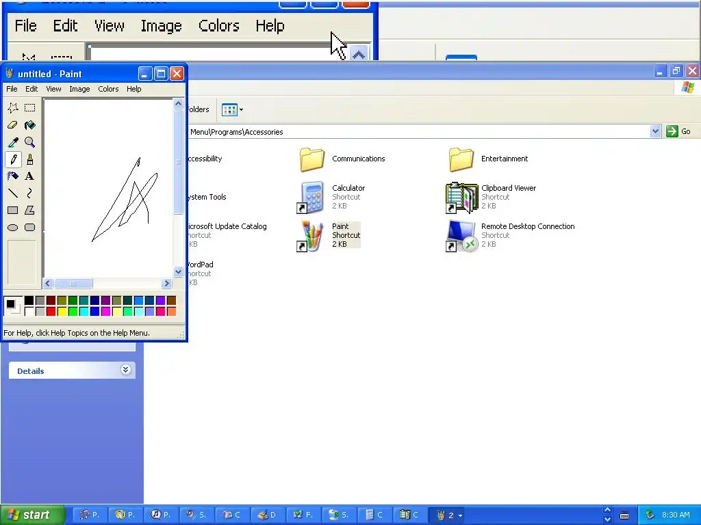Pick the Fill With Color bucket tool
The height and width of the screenshot is (525, 701).
(30, 125)
